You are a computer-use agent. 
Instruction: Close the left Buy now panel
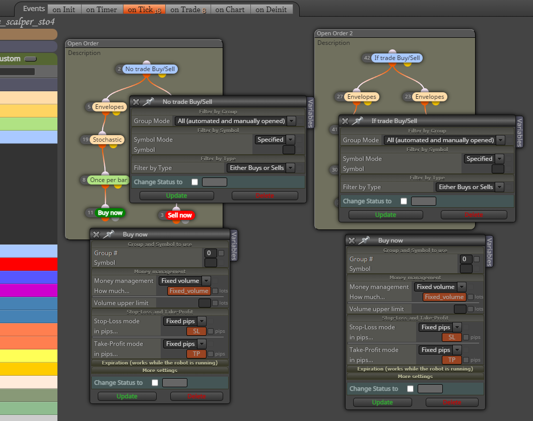[96, 234]
